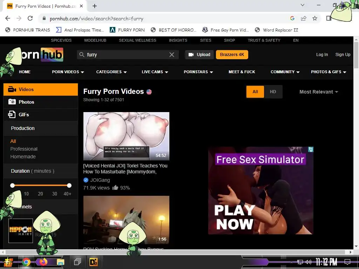Click inside the site search field
The height and width of the screenshot is (269, 359).
point(127,55)
